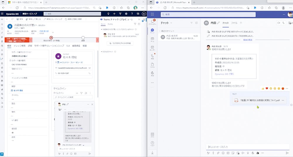Minimize the 伊能 popup chat window

point(88,104)
